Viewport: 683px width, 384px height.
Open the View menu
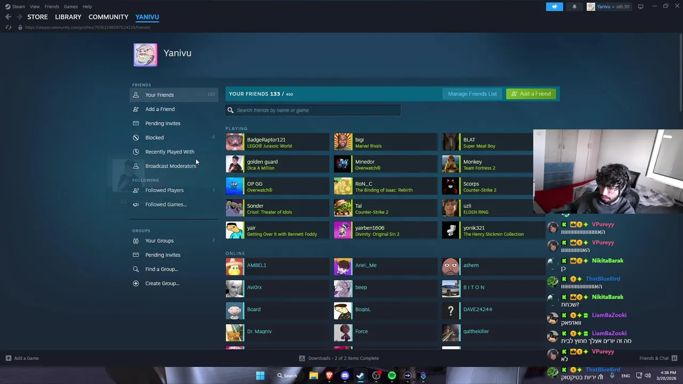click(x=35, y=6)
